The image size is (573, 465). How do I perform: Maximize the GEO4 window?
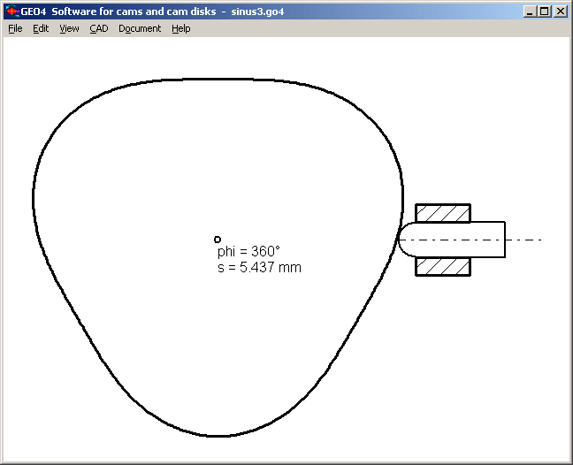click(x=544, y=11)
